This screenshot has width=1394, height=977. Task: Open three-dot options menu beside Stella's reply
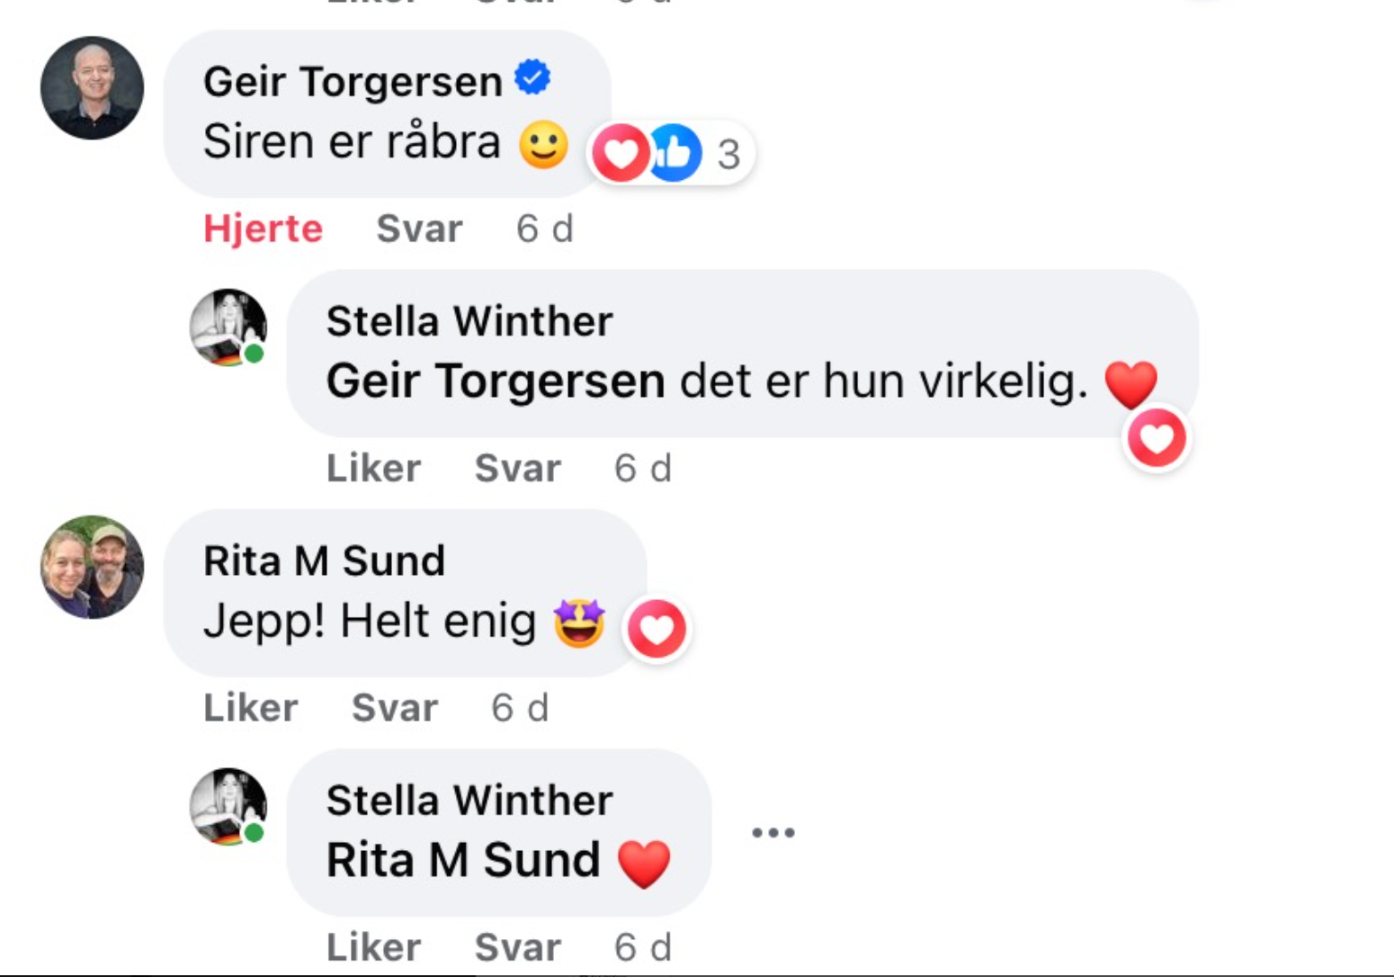click(773, 832)
